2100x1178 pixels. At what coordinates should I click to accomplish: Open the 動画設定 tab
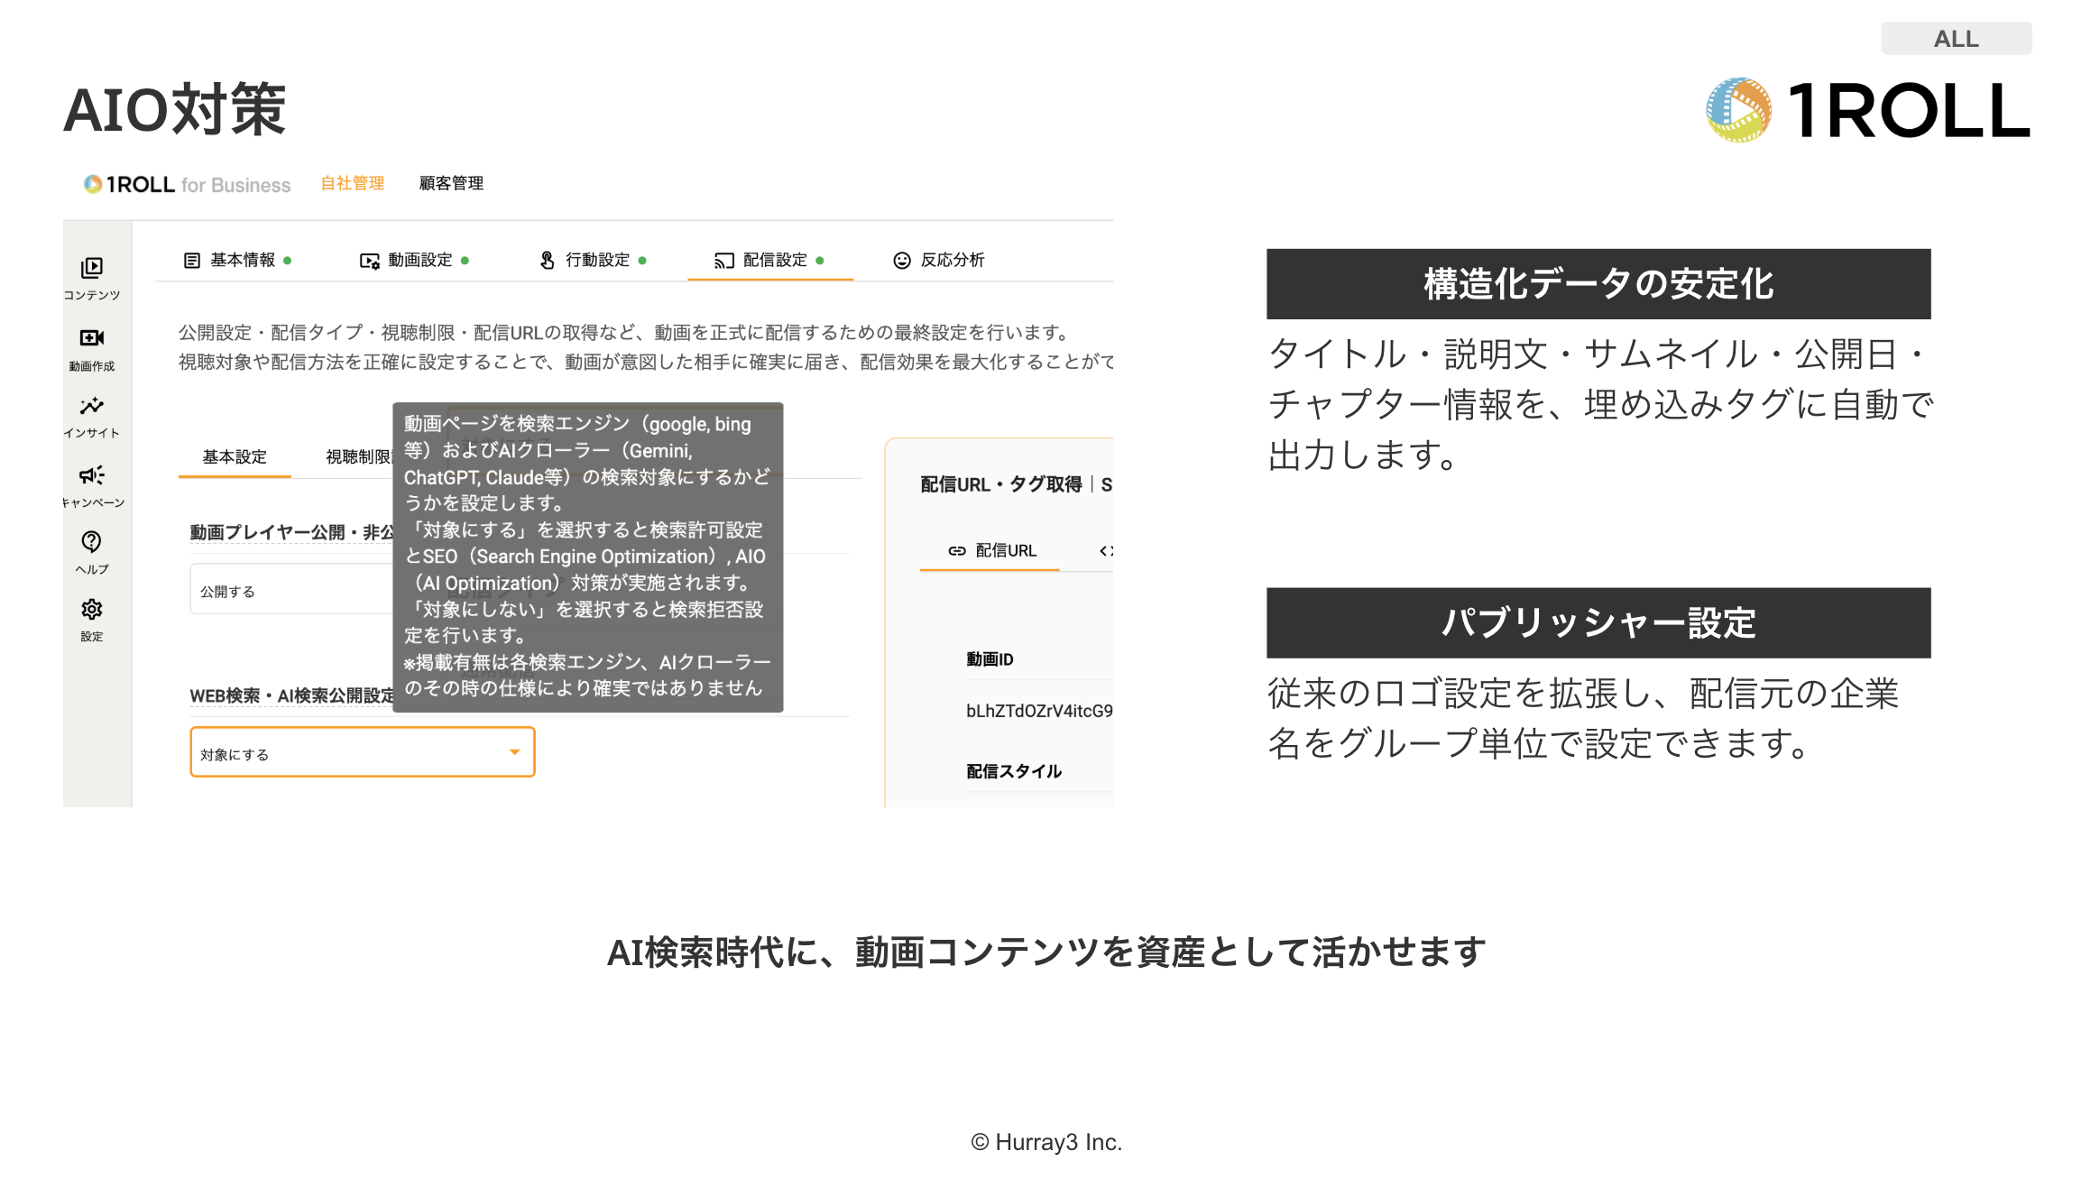click(x=415, y=261)
